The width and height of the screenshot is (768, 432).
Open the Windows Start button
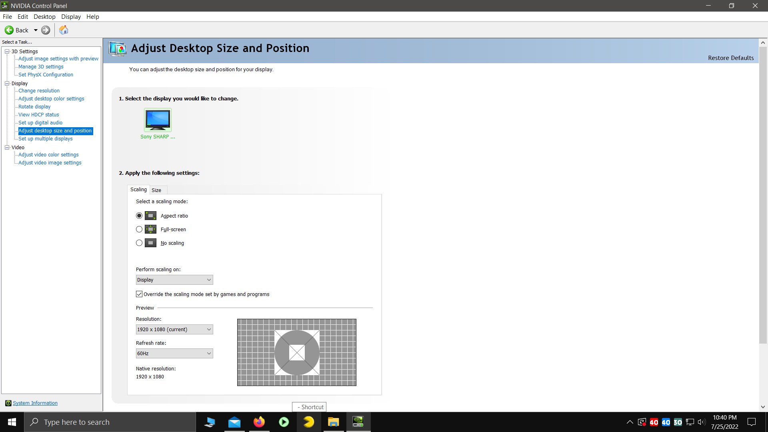tap(12, 422)
